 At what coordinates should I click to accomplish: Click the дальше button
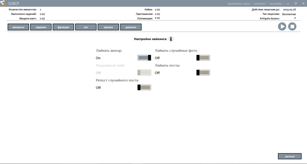(x=290, y=156)
